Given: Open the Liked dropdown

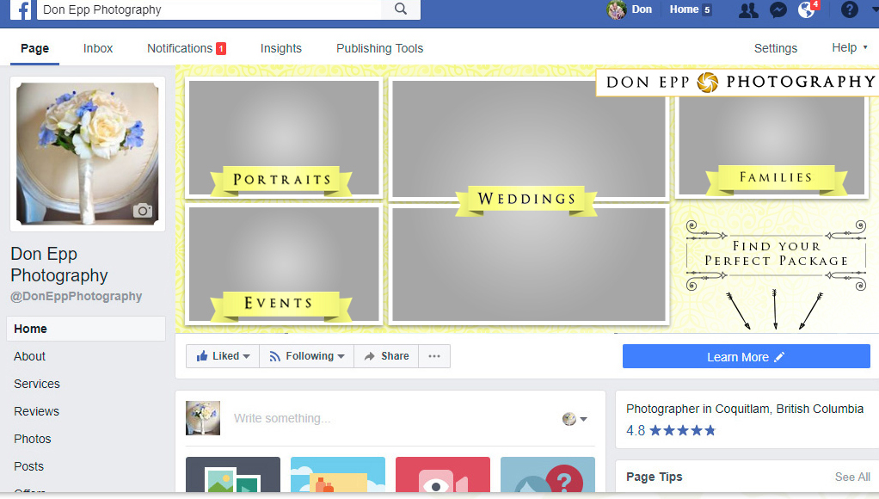Looking at the screenshot, I should 223,356.
